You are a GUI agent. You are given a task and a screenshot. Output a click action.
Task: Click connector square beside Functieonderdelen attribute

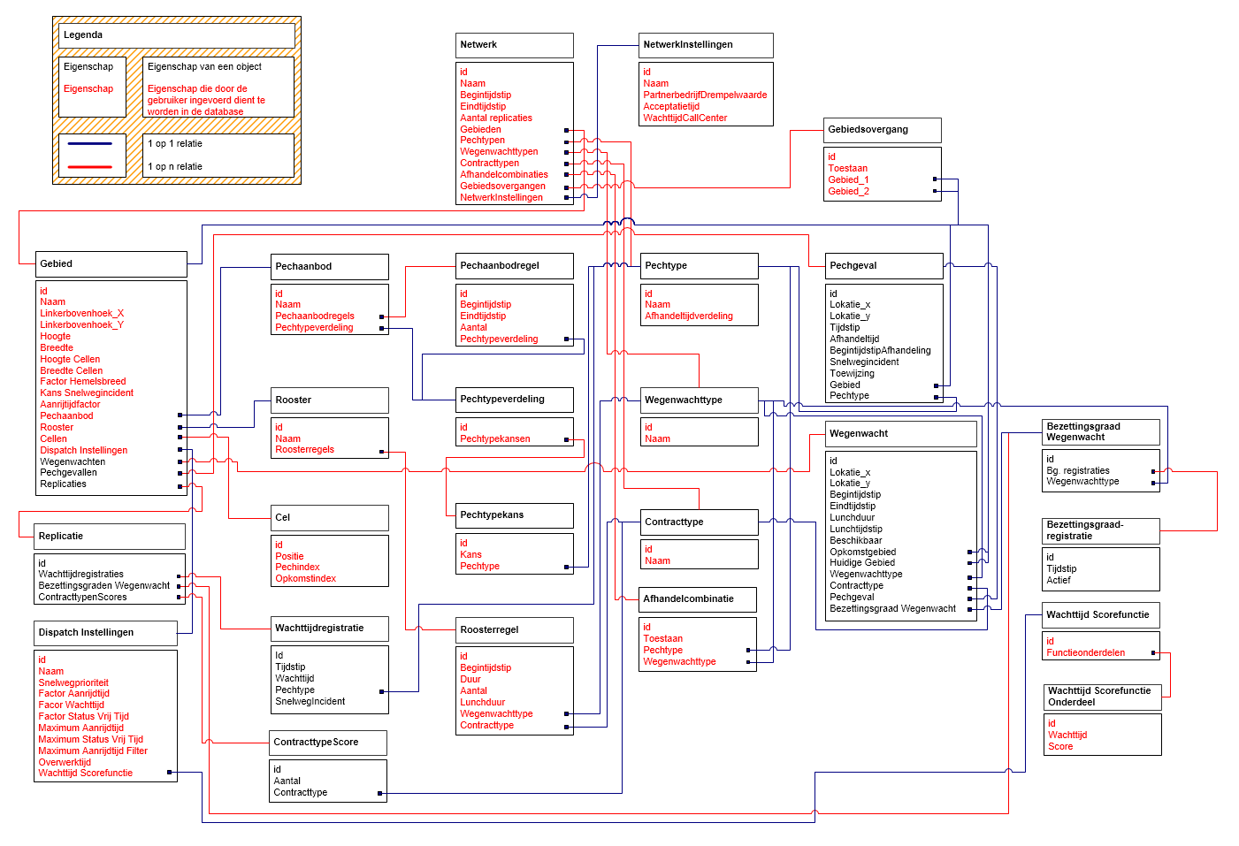(x=1153, y=653)
